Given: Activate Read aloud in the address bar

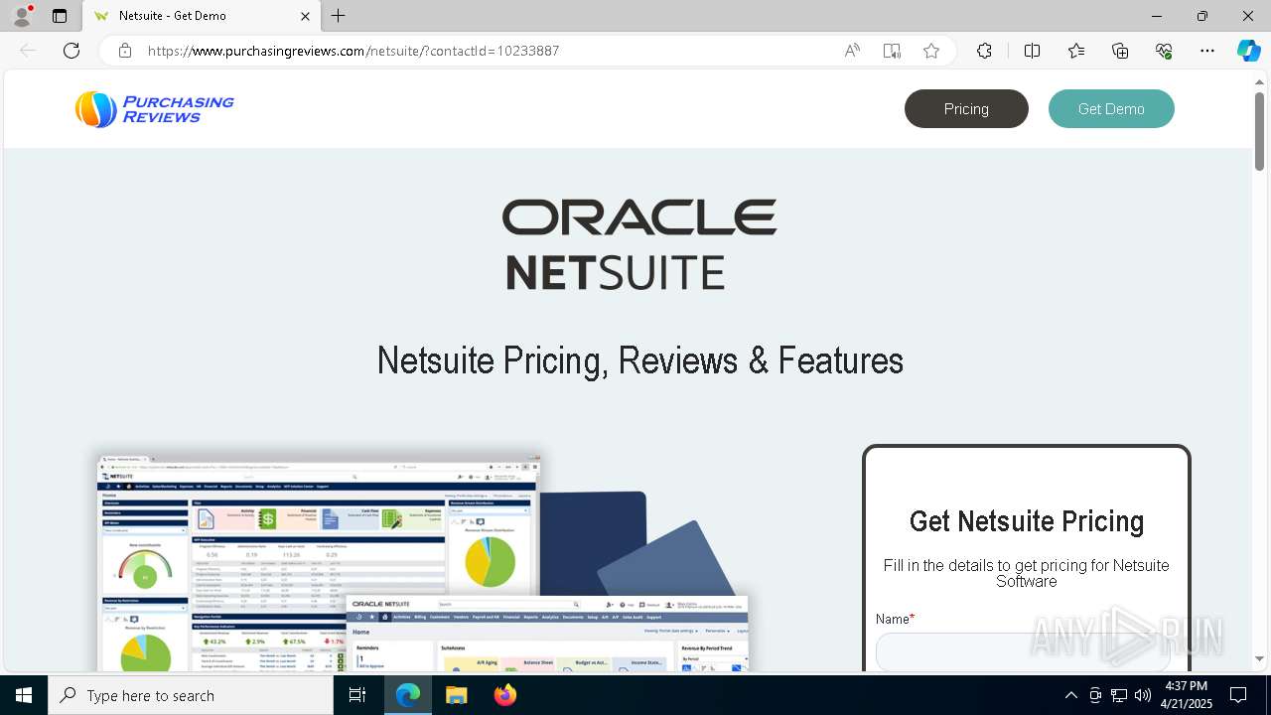Looking at the screenshot, I should (852, 51).
